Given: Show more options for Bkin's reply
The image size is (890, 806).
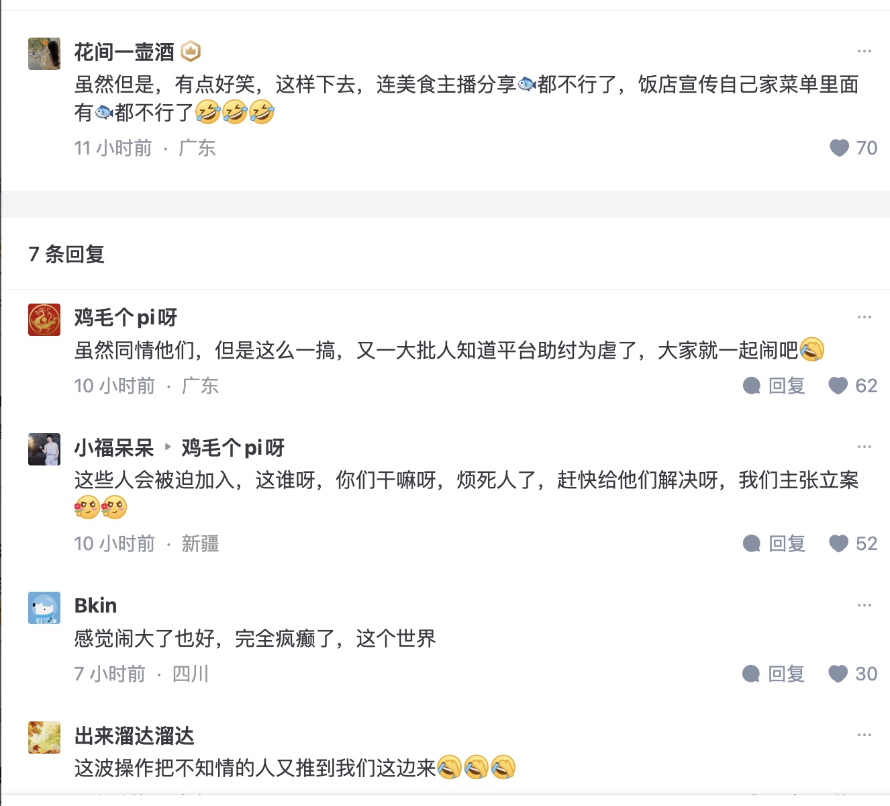Looking at the screenshot, I should [864, 605].
